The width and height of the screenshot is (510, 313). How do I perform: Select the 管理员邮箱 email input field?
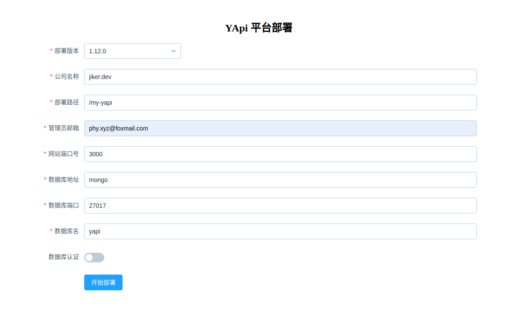(x=280, y=128)
